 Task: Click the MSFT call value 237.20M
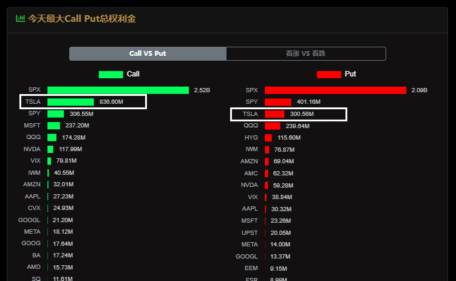pyautogui.click(x=77, y=126)
